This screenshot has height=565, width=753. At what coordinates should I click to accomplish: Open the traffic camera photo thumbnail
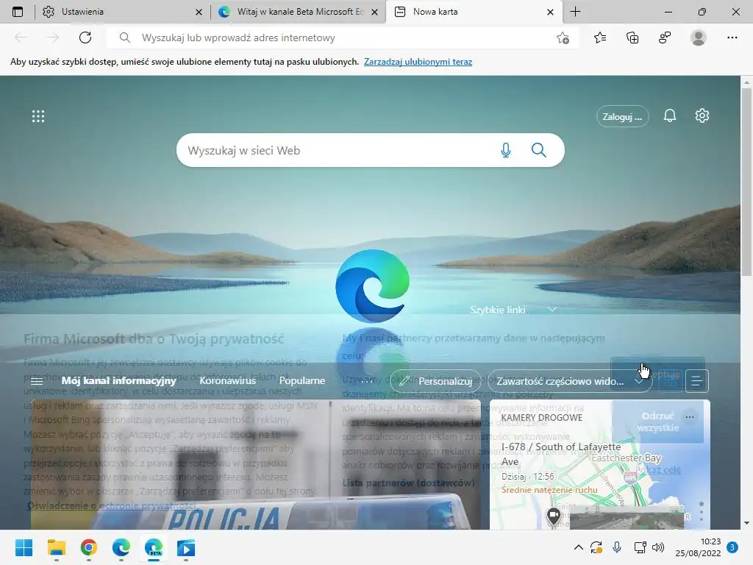pyautogui.click(x=627, y=518)
